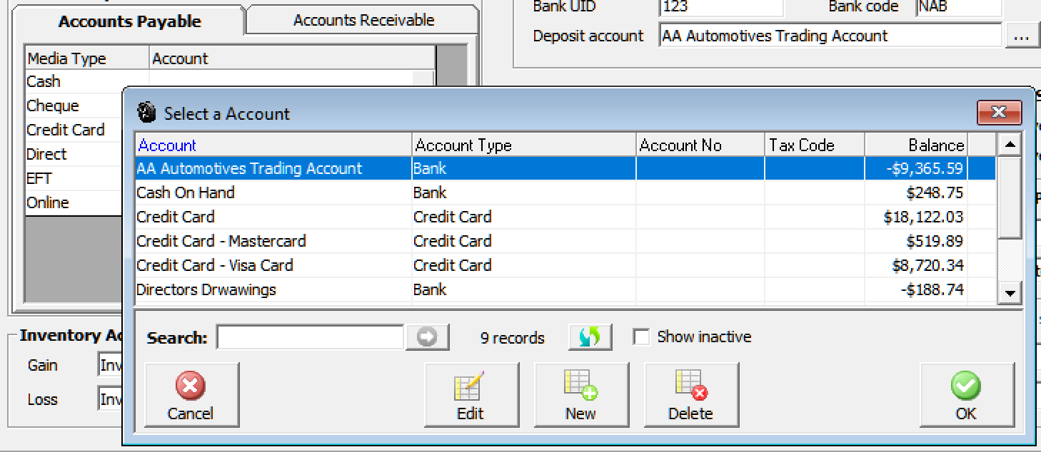Switch to Accounts Receivable tab
The image size is (1041, 452).
(363, 21)
